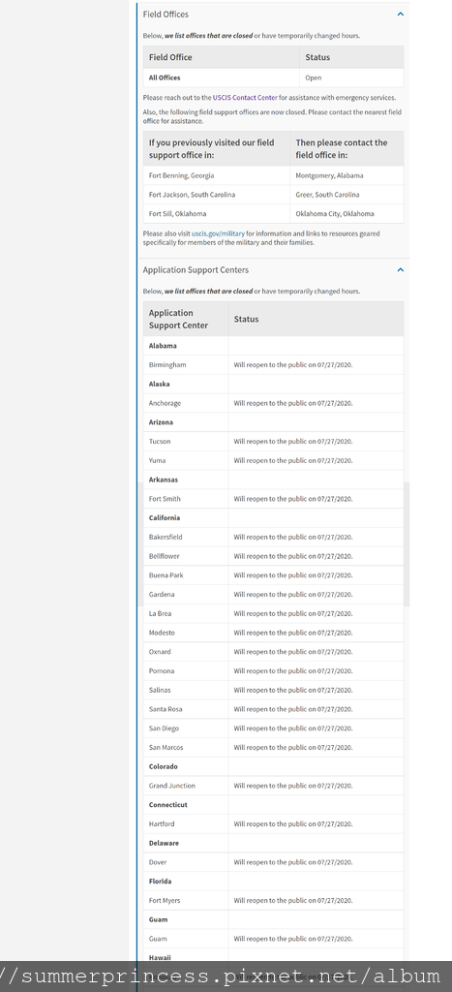Select the Application Support Center column header
This screenshot has height=992, width=452.
186,319
